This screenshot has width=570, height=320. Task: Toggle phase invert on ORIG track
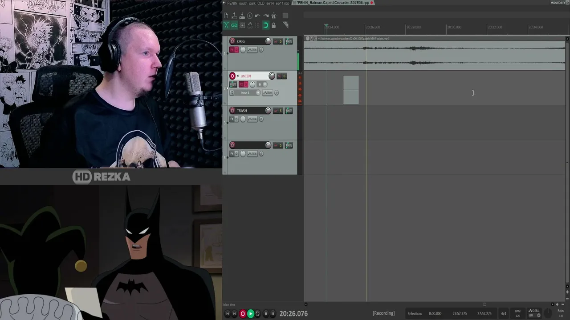pos(261,50)
